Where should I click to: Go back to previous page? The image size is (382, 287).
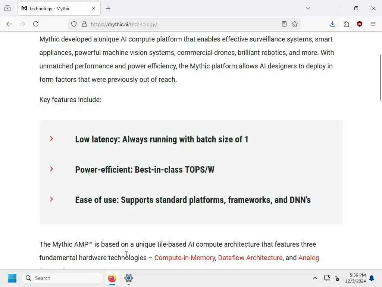point(9,24)
